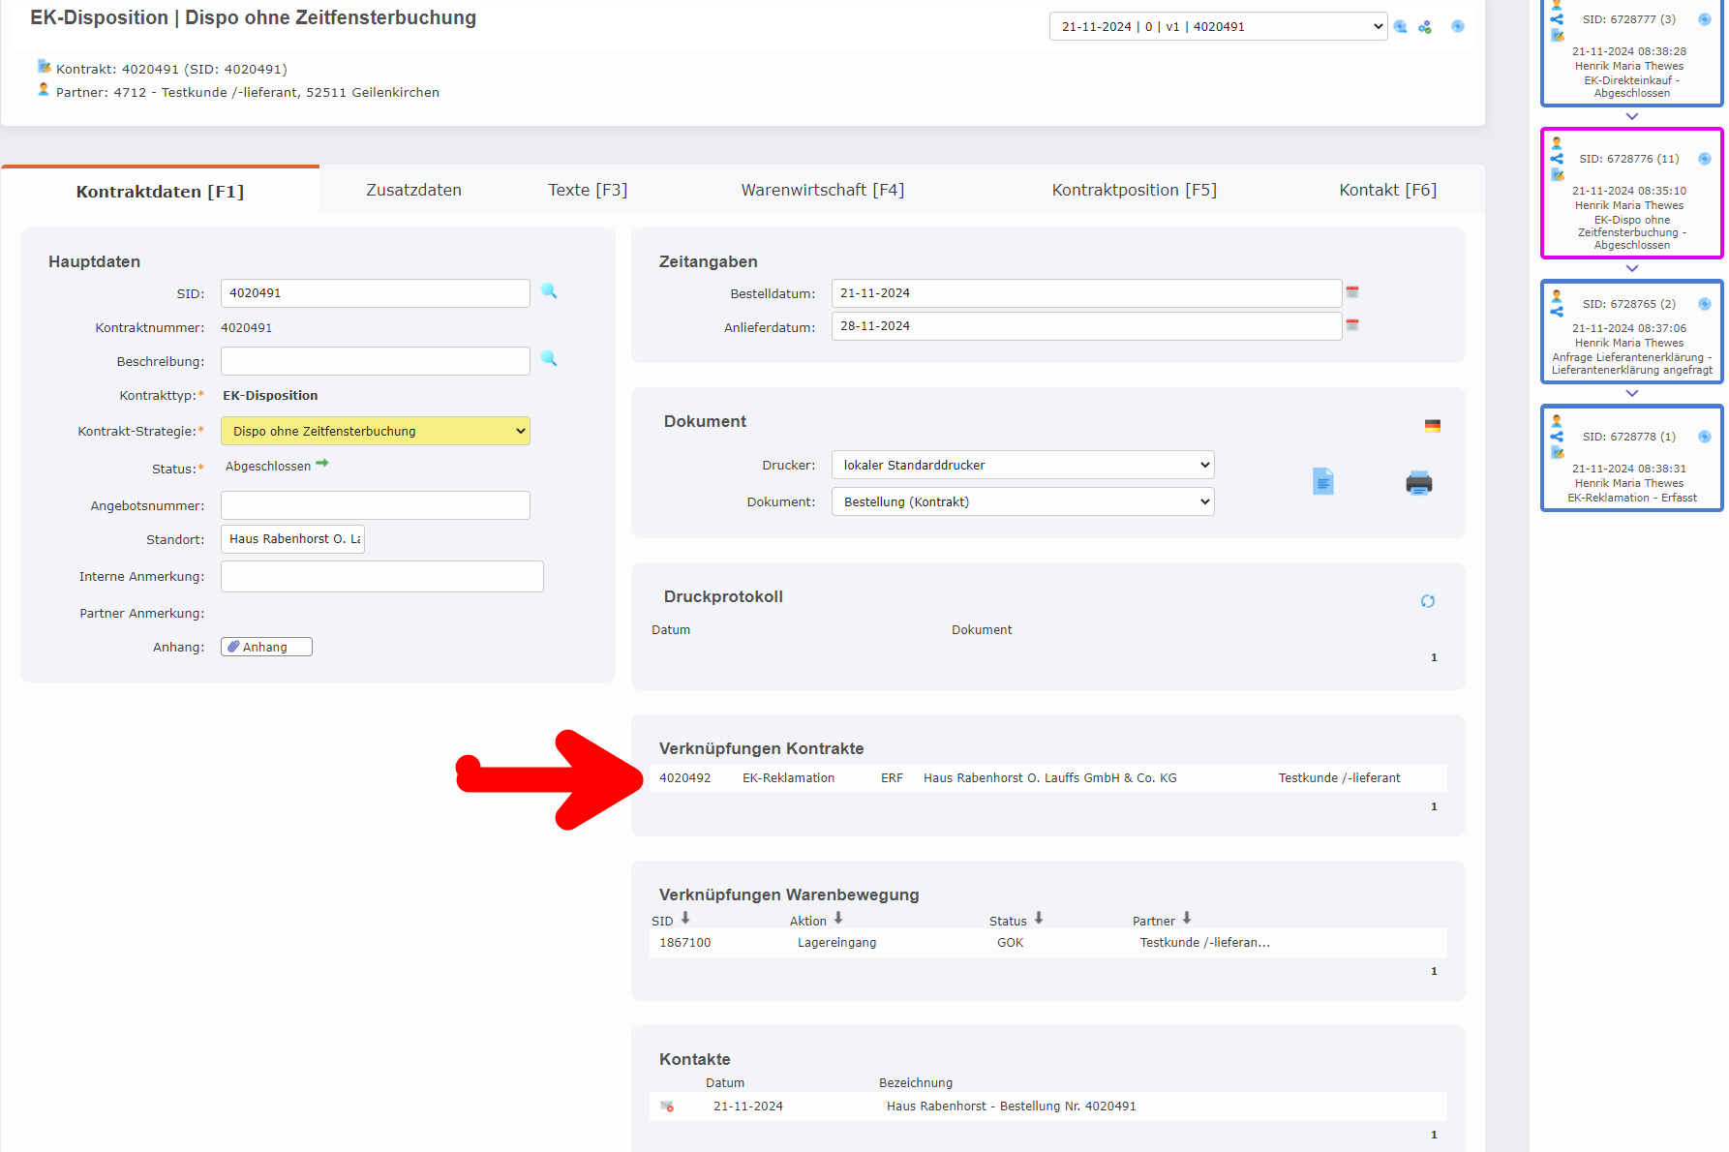Sort the SID column in Verknüpfungen Warenbewegung
This screenshot has width=1729, height=1152.
(x=685, y=918)
